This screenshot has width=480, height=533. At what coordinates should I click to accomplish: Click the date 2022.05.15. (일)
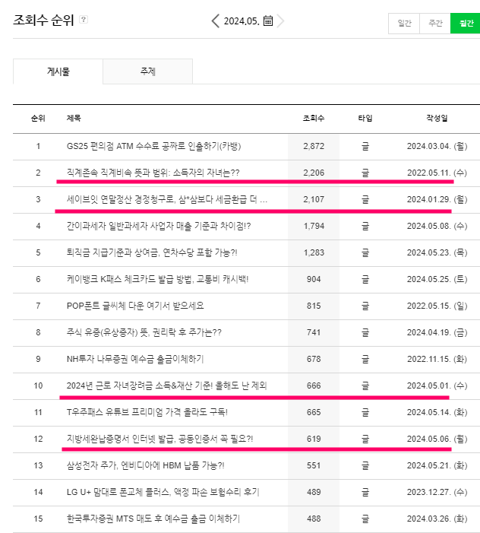pos(437,306)
